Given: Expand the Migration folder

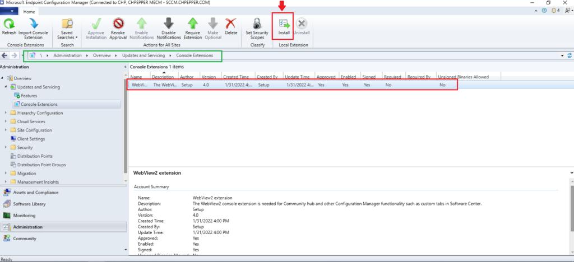Looking at the screenshot, I should coord(6,173).
